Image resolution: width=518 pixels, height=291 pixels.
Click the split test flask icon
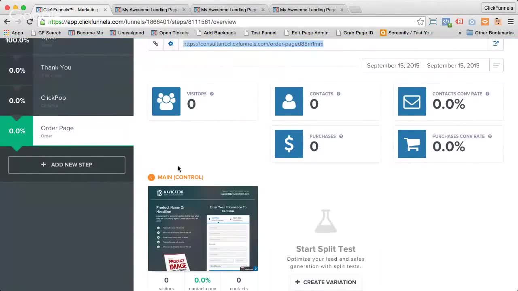(326, 221)
